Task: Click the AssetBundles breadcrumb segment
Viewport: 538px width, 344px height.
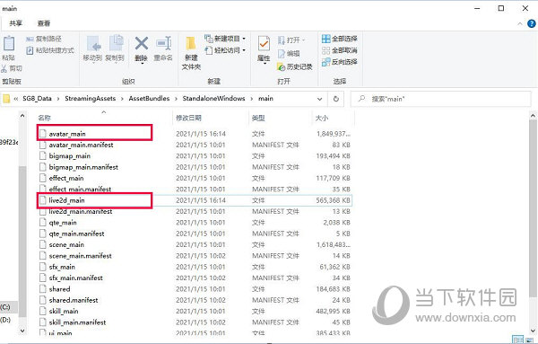Action: 149,99
